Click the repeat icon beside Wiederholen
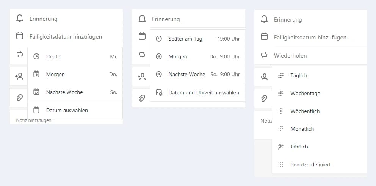Viewport: 376px width, 186px height. coord(264,55)
